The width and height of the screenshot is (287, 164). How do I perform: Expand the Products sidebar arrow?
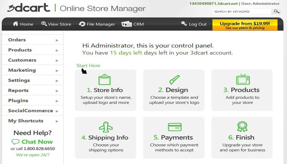tap(57, 50)
